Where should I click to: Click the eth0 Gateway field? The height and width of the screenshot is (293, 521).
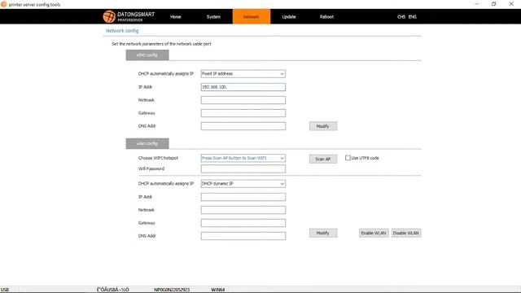[x=243, y=113]
